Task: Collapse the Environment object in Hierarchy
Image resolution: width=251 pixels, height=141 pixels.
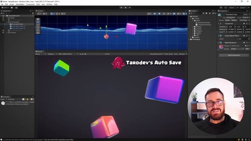Action: [x=7, y=22]
